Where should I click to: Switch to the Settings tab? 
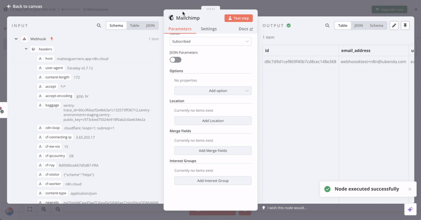click(x=208, y=29)
